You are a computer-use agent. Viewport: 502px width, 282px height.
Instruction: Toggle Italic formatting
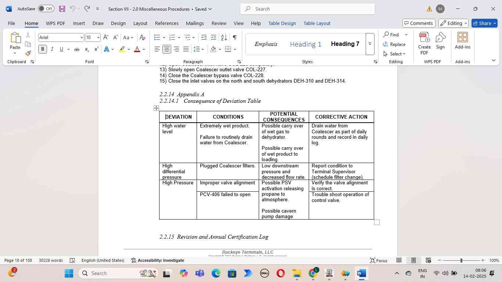[52, 49]
